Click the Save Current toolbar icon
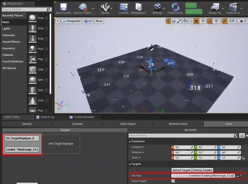The width and height of the screenshot is (248, 184). click(x=63, y=7)
